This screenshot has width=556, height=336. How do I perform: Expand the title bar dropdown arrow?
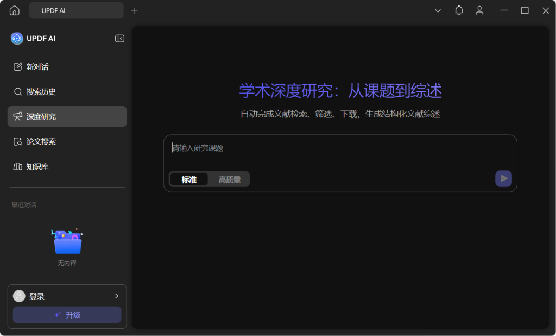coord(438,10)
